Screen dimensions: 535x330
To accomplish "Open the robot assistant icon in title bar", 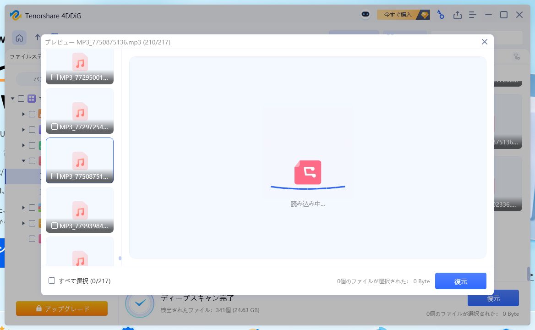I will click(x=365, y=15).
